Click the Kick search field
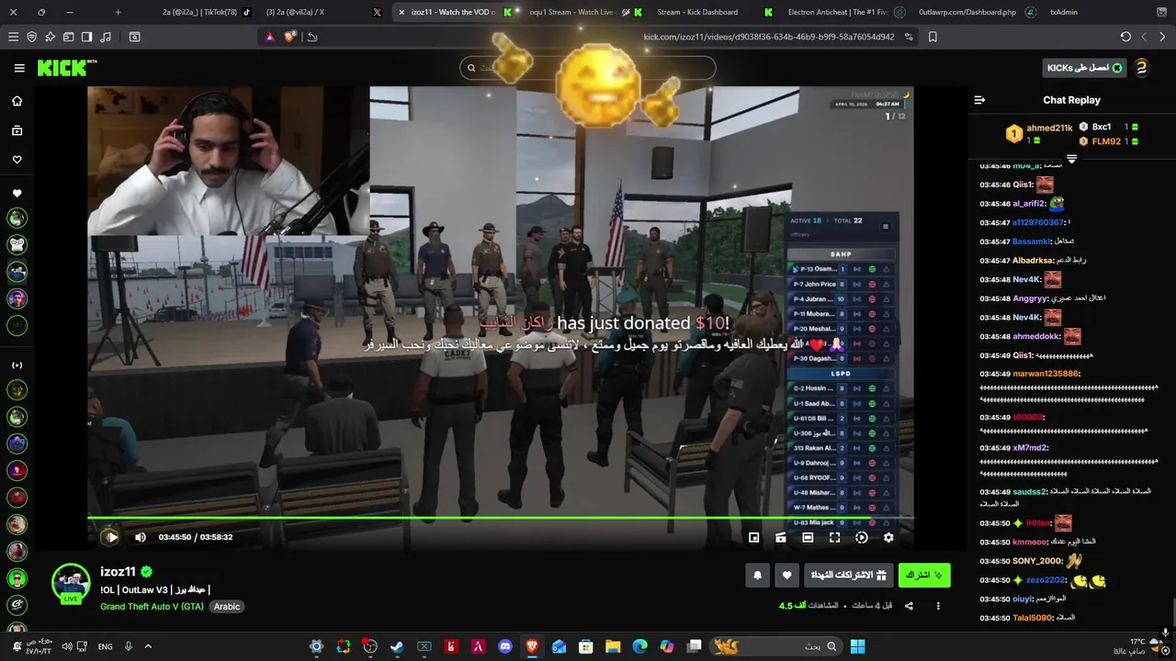The height and width of the screenshot is (661, 1176). [588, 68]
